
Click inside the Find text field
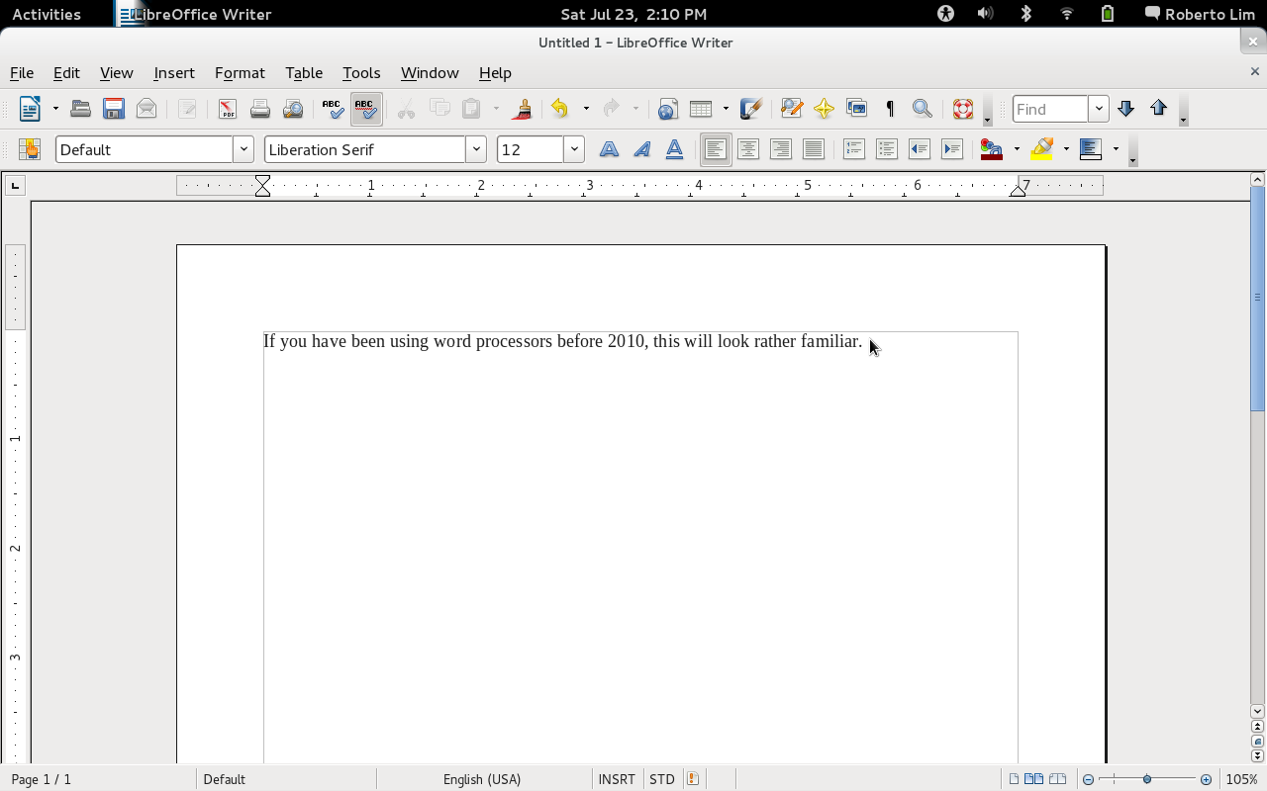click(1051, 109)
